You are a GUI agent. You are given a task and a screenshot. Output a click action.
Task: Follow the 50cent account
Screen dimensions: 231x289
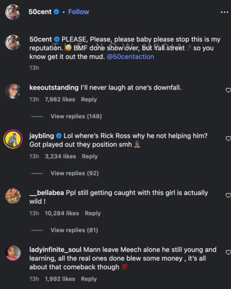[x=78, y=12]
